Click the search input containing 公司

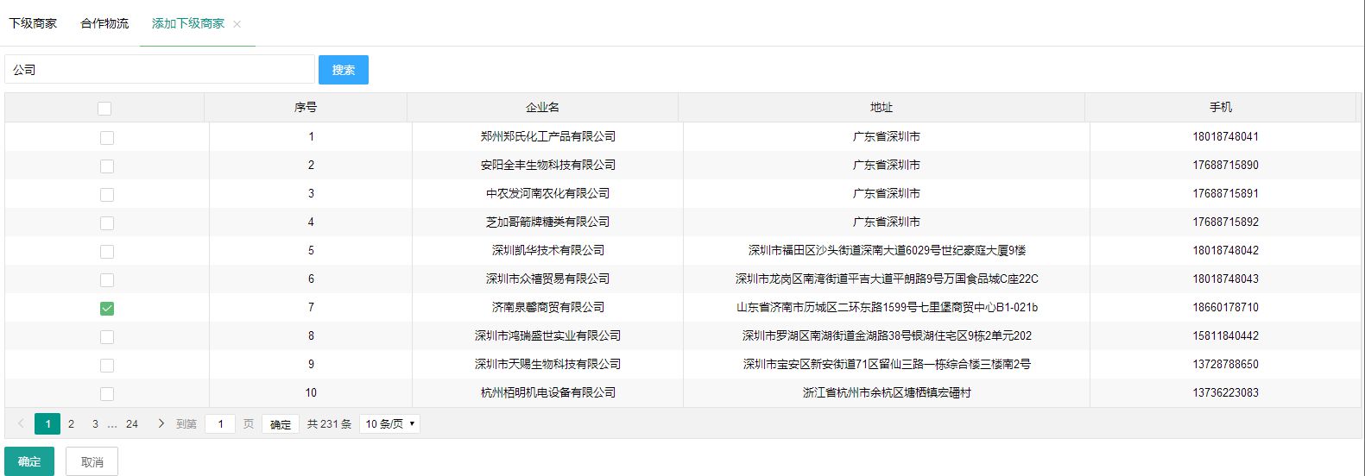point(160,70)
